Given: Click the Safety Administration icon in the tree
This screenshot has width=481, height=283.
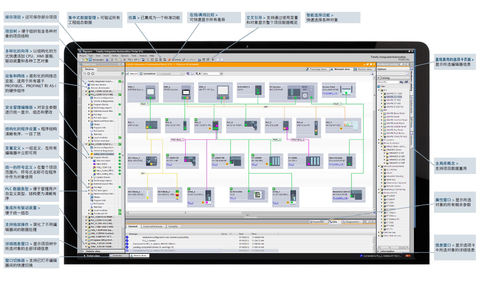Looking at the screenshot, I should pos(92,154).
